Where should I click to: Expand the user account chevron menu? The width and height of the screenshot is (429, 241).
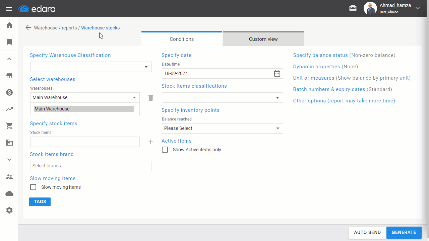(x=418, y=8)
